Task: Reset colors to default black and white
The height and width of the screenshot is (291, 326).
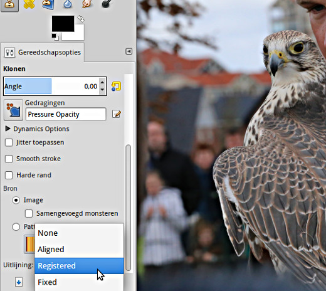Action: 55,37
